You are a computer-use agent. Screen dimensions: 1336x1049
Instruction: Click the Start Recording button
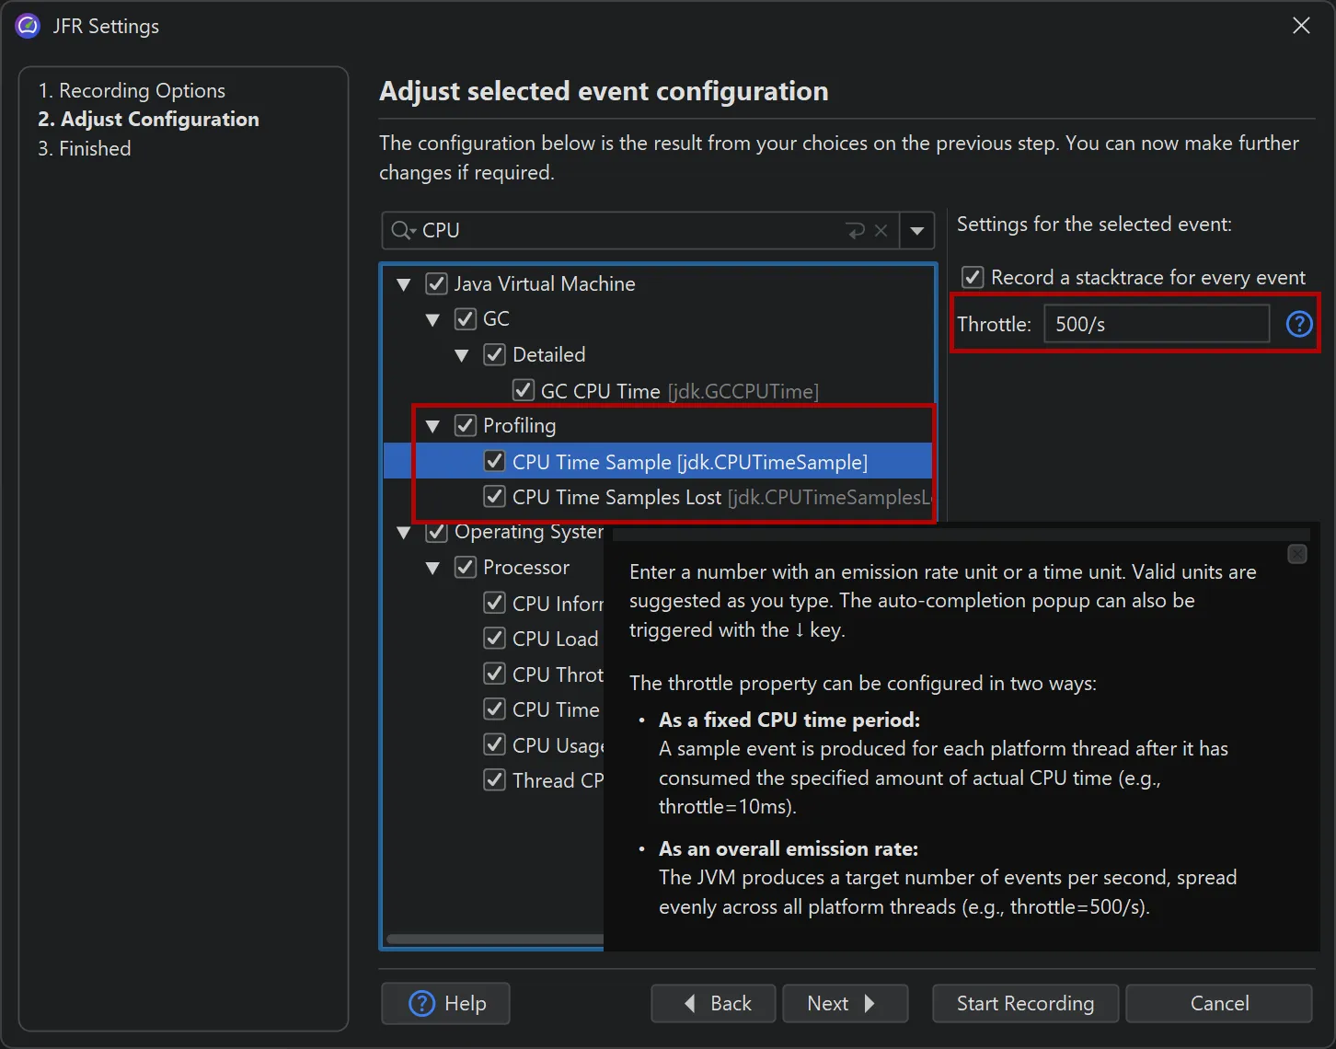click(x=1025, y=1003)
